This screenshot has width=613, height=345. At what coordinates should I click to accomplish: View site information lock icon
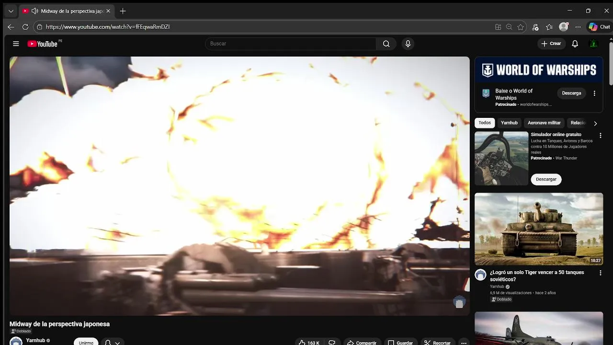click(x=40, y=27)
